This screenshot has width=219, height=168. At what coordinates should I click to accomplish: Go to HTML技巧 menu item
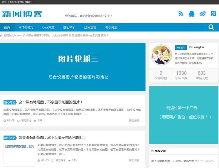[x=26, y=28]
